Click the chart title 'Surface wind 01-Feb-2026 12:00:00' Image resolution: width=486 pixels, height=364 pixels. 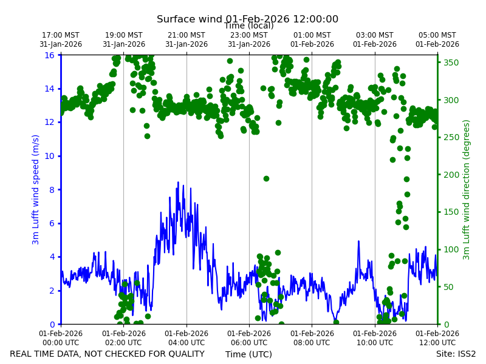(x=247, y=19)
